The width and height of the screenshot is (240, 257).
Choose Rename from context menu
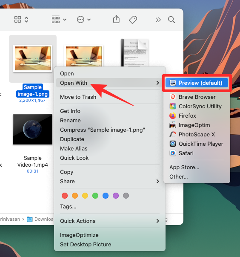tap(70, 120)
